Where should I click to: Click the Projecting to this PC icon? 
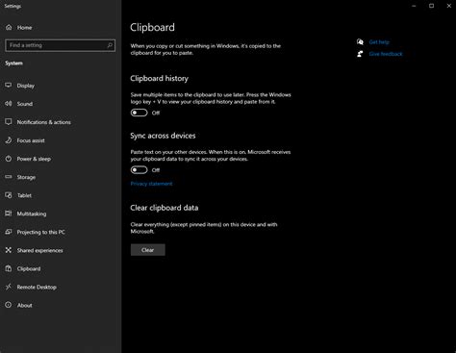pos(9,232)
